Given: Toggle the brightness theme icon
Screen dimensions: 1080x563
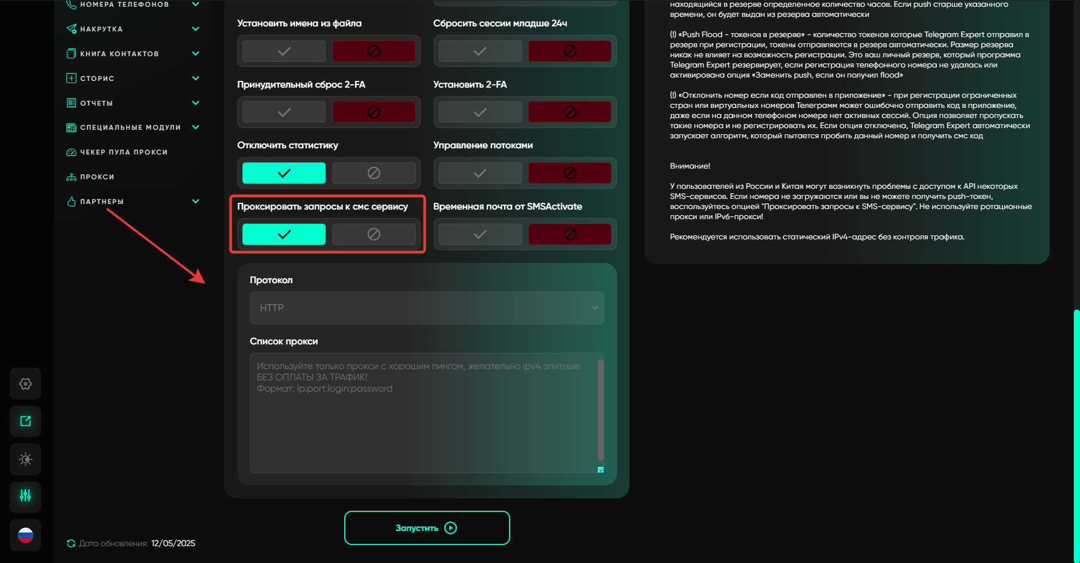Looking at the screenshot, I should 25,460.
